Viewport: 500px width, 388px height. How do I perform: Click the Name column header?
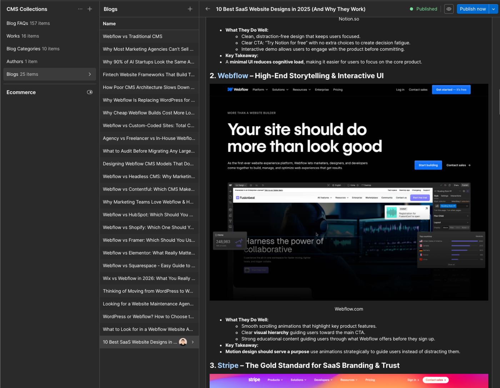(109, 24)
